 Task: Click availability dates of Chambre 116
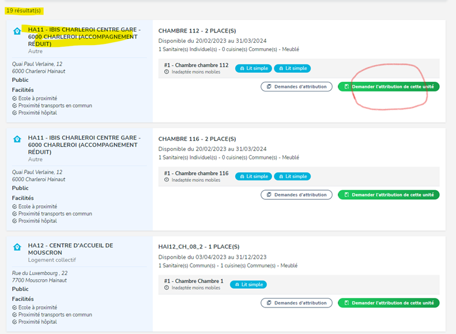212,149
